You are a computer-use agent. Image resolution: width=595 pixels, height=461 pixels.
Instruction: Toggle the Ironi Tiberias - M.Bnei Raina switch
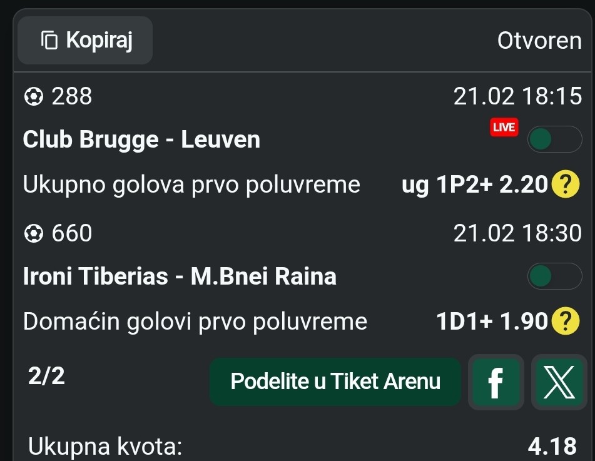pos(554,276)
